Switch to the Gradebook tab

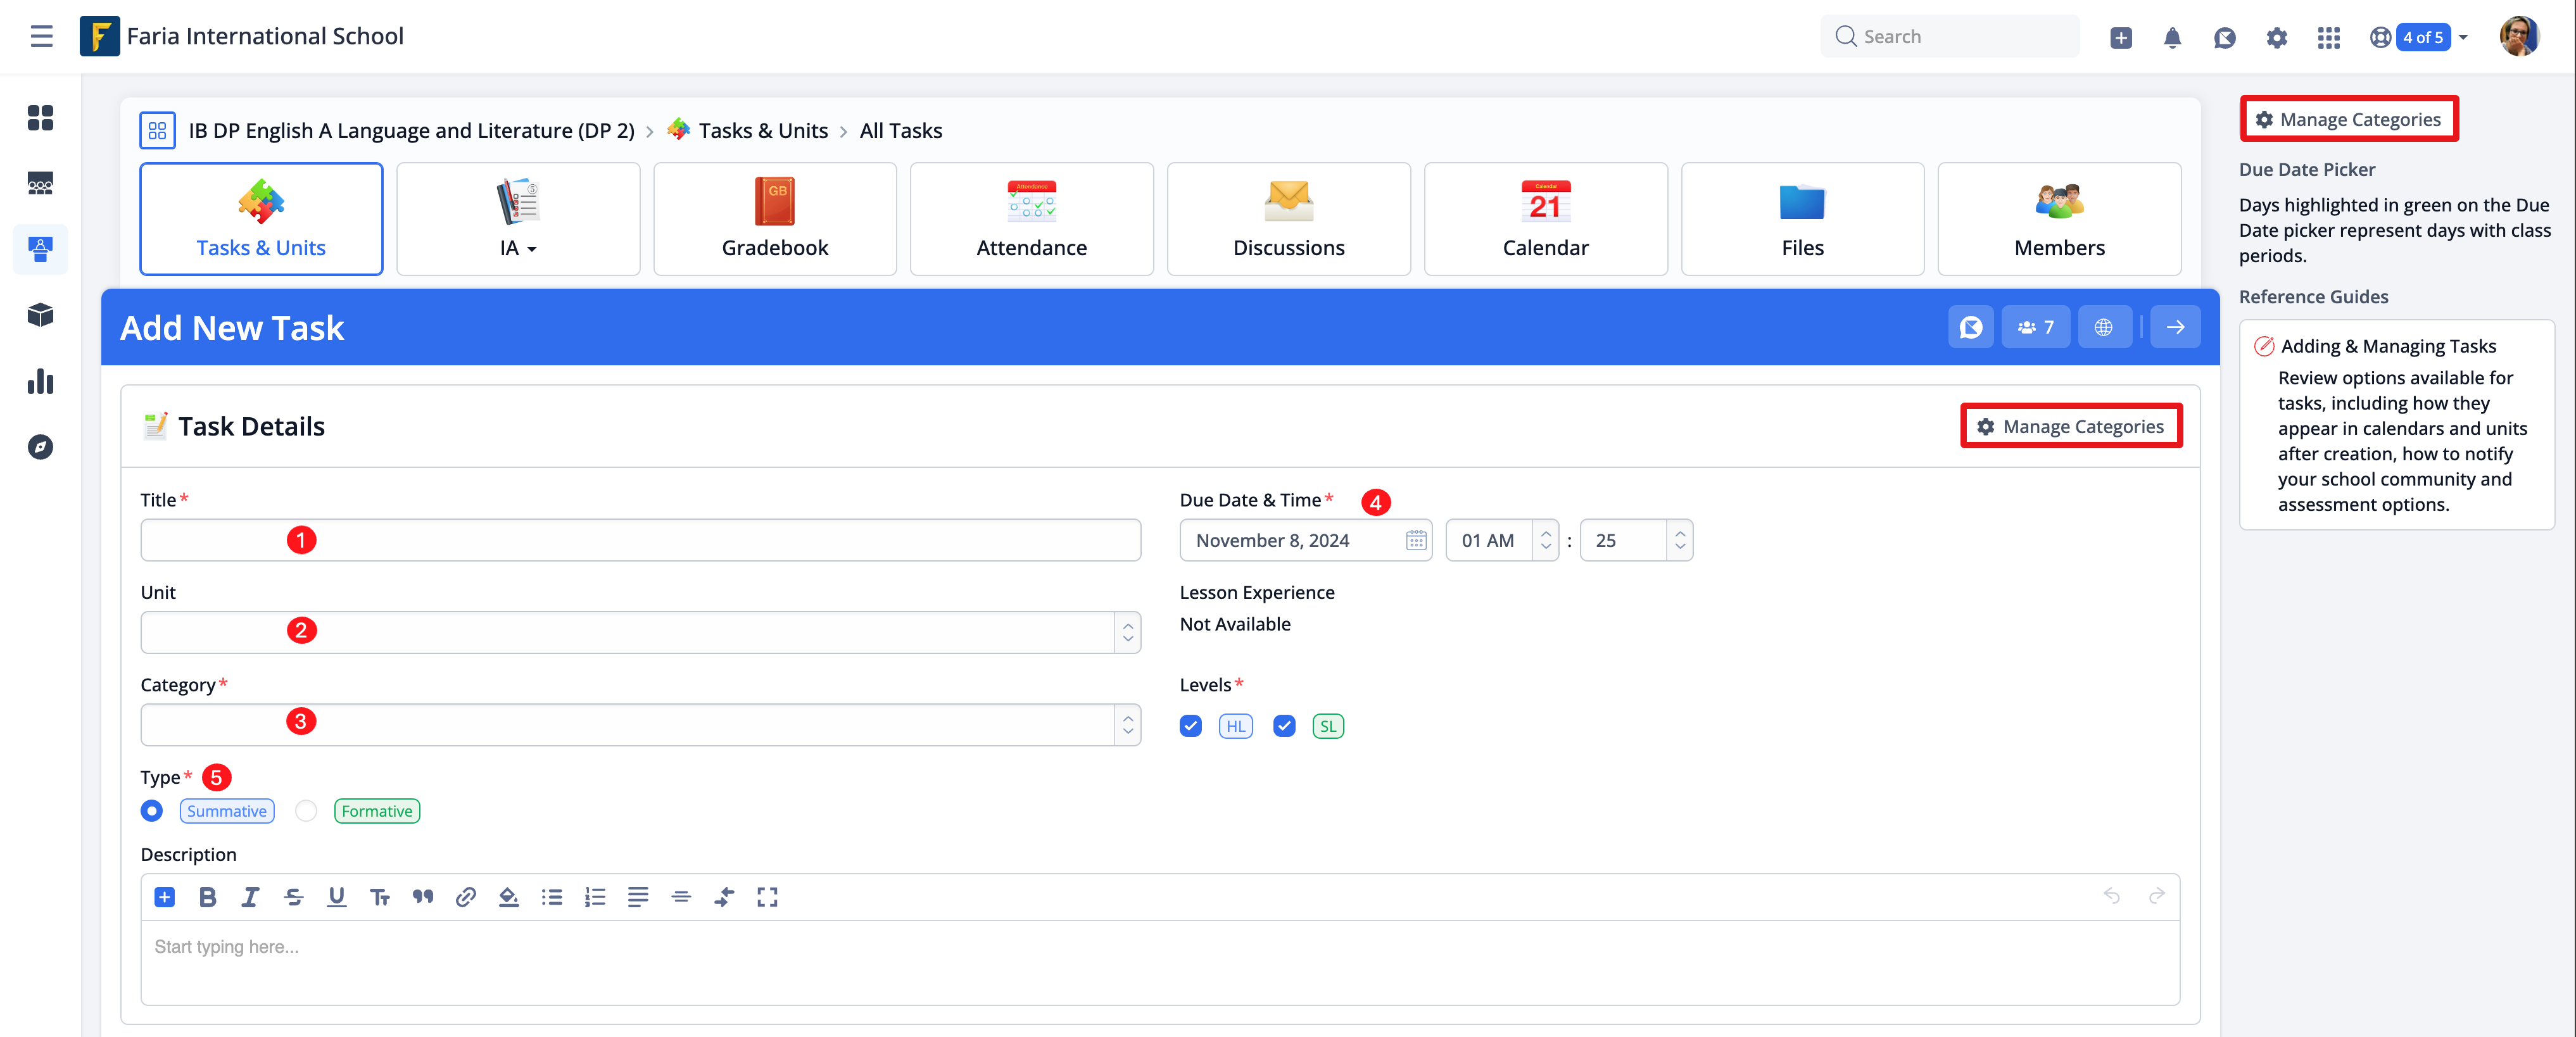click(774, 219)
